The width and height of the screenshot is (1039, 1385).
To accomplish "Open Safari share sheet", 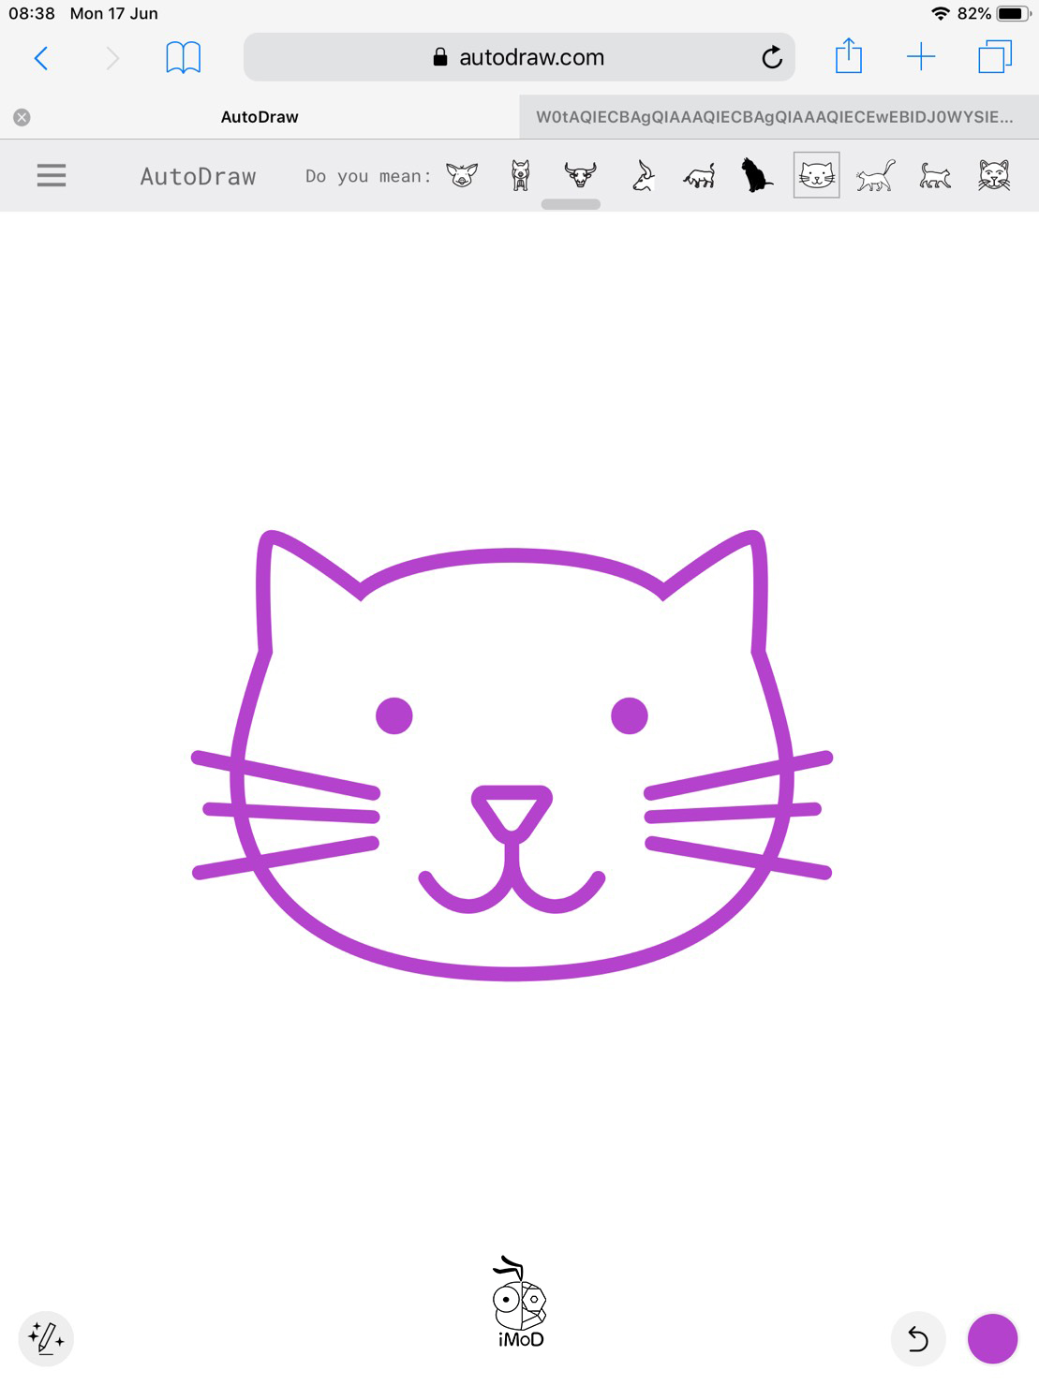I will pos(848,56).
